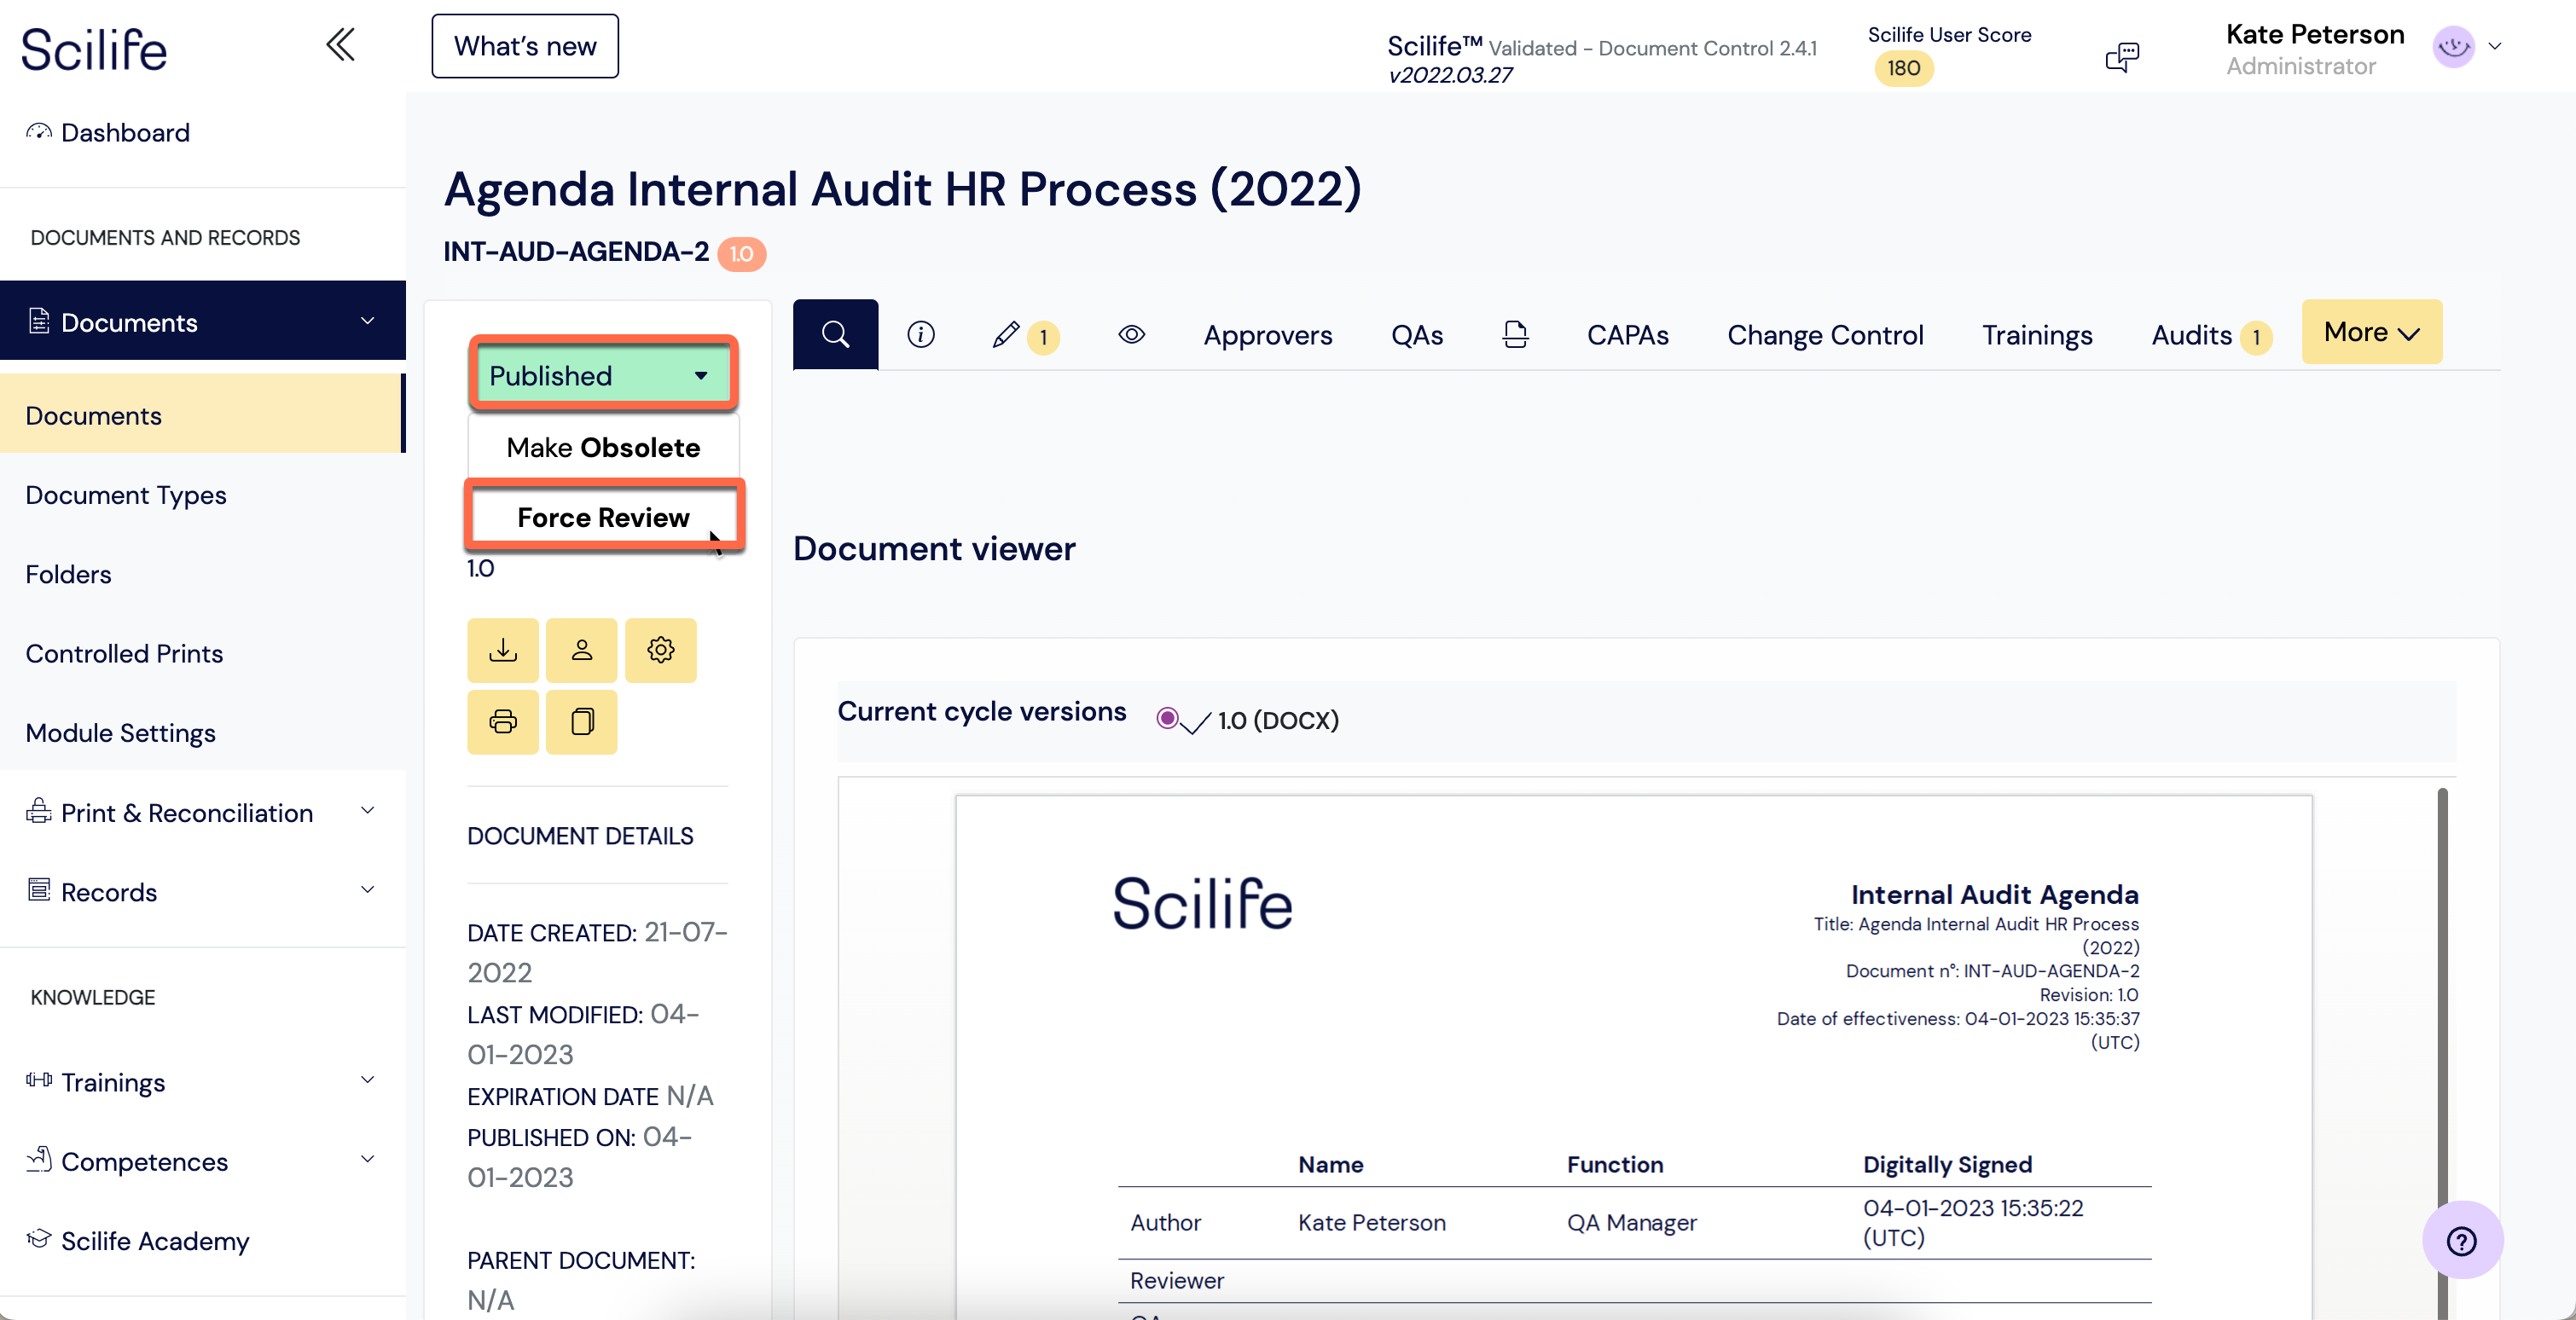Open the stamp document icon tab

tap(1515, 334)
